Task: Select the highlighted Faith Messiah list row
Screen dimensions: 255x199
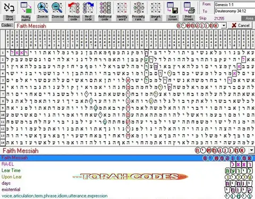Action: point(127,158)
